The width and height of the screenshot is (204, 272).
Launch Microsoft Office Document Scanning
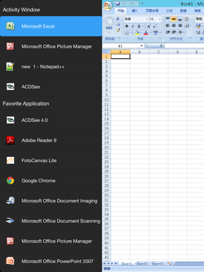tap(51, 221)
